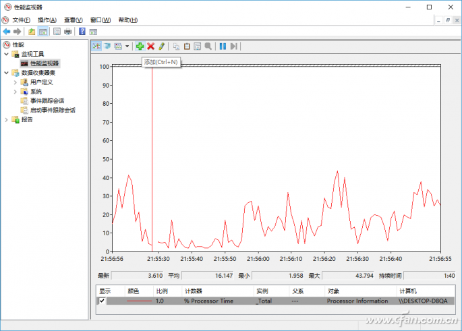
Task: Click the blue Help icon in toolbar
Action: coord(82,31)
